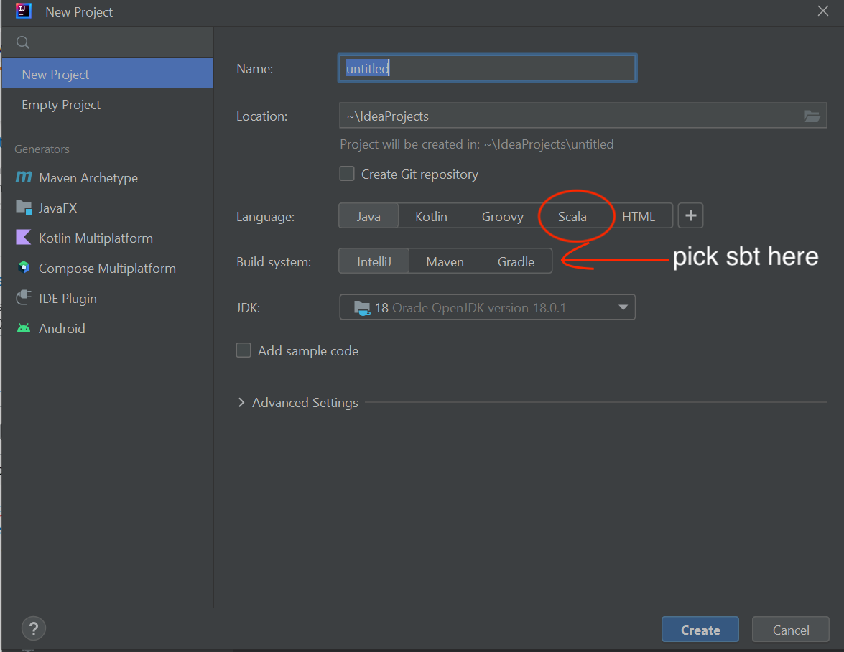Select Empty Project in sidebar
This screenshot has height=652, width=844.
(108, 104)
